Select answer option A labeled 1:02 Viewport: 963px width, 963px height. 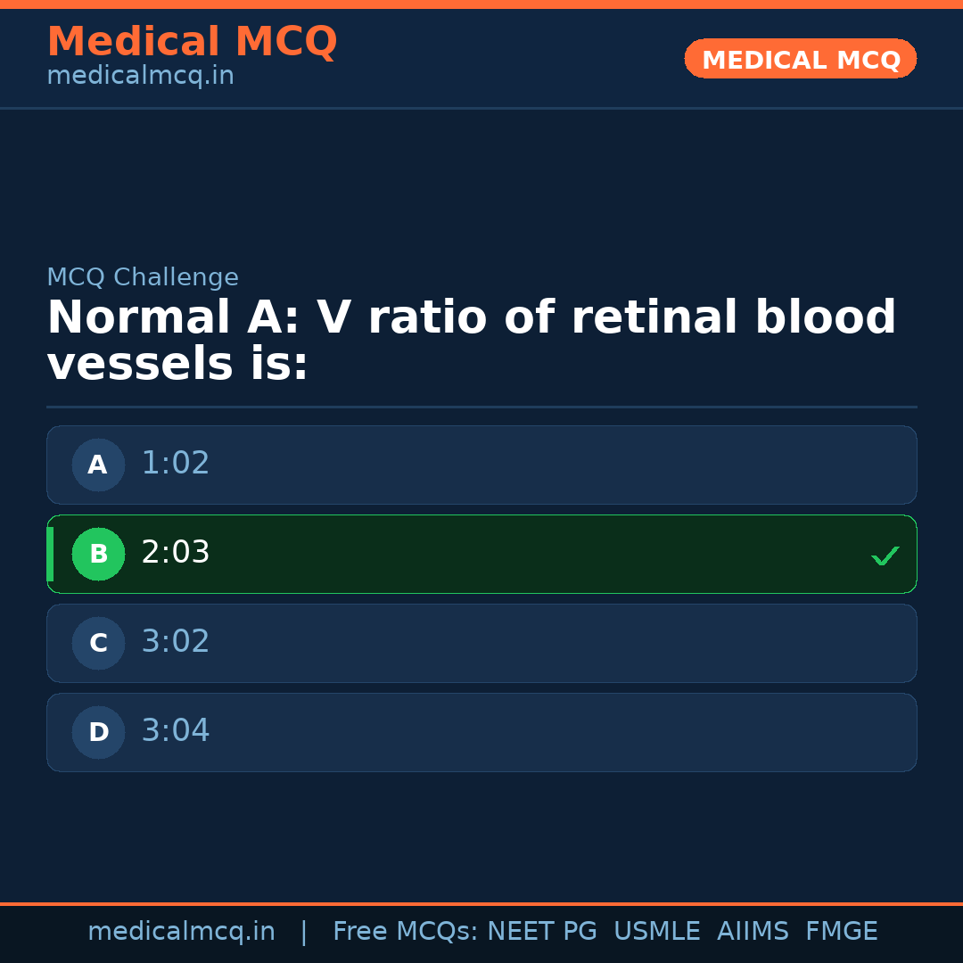click(x=481, y=465)
